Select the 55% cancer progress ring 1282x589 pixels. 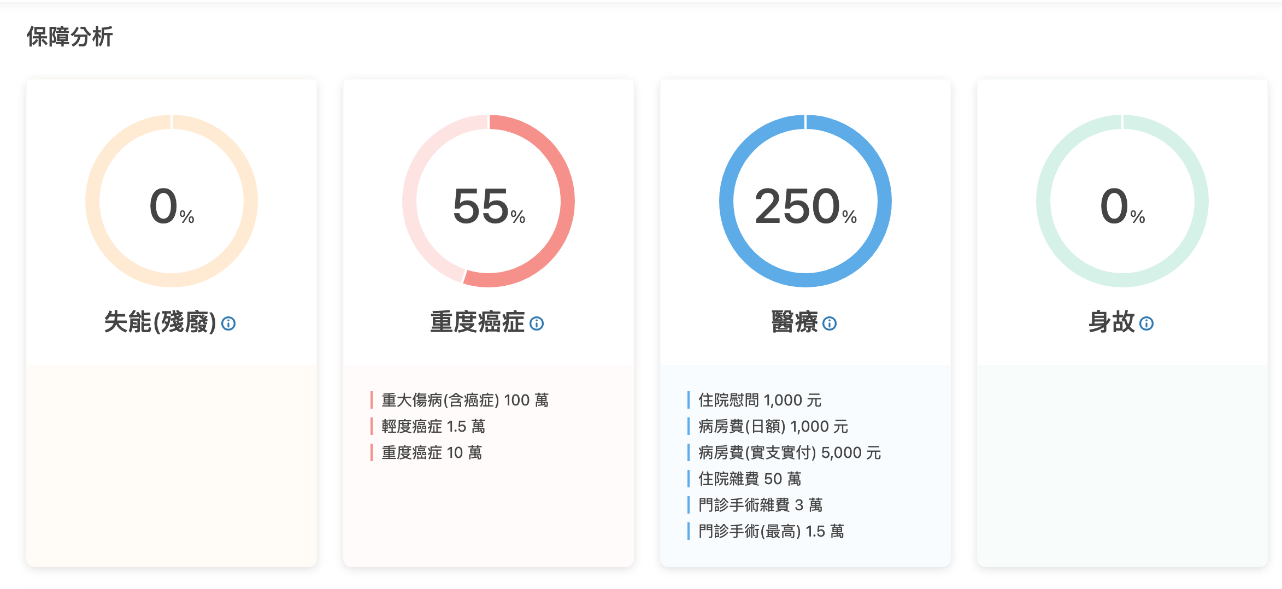click(489, 201)
